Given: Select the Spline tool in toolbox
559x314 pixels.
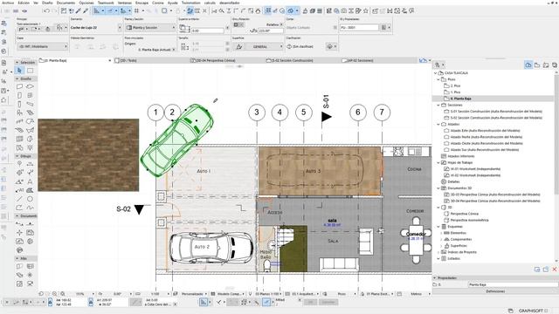Looking at the screenshot, I should tap(31, 208).
